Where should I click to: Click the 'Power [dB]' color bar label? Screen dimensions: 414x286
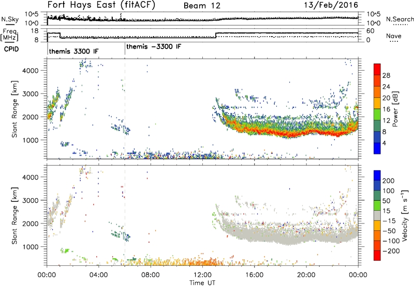point(395,109)
